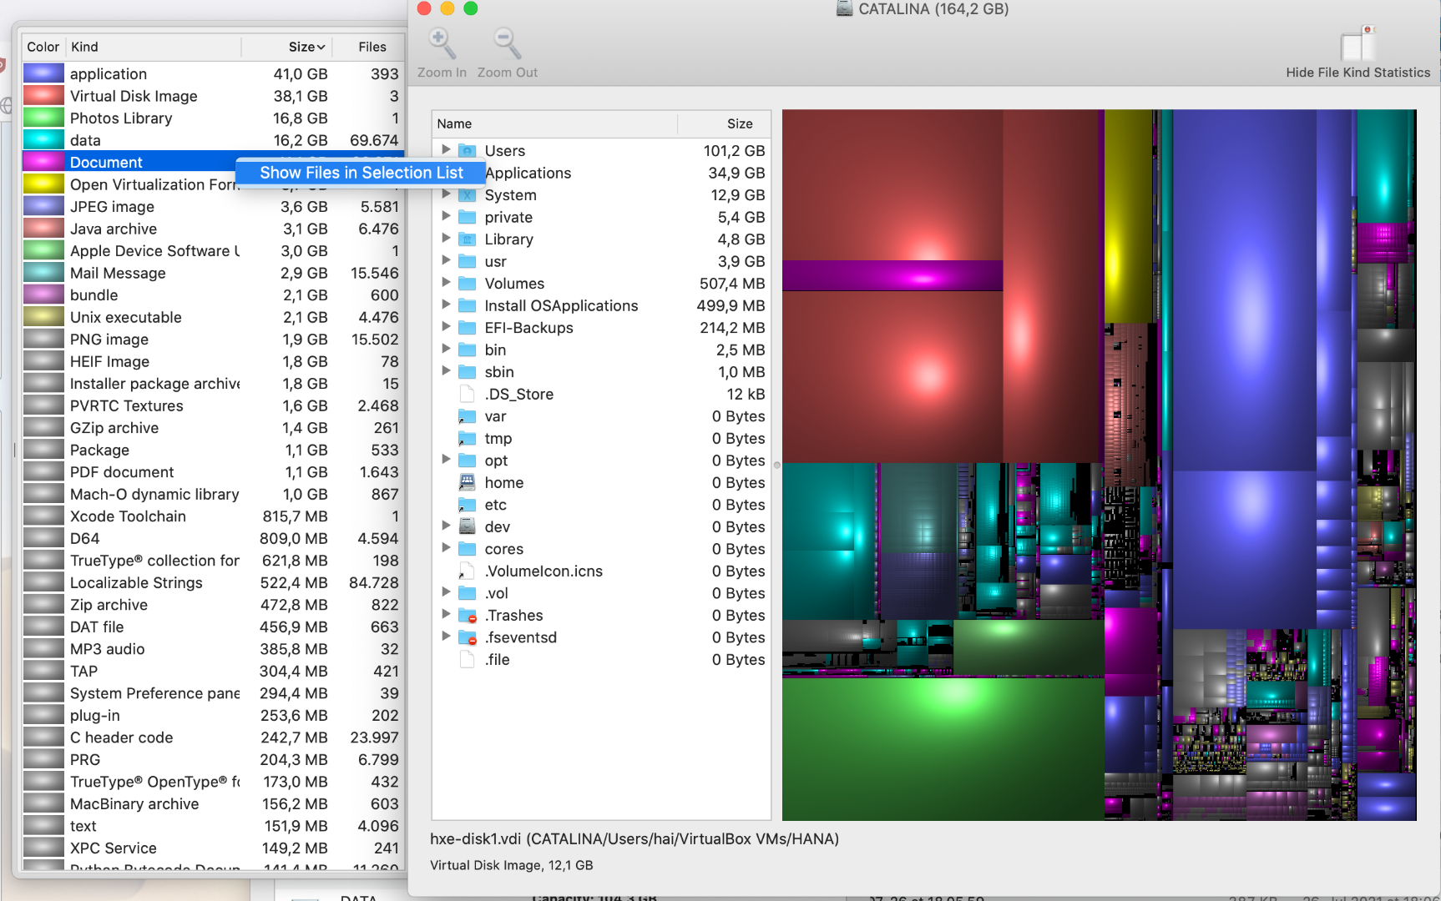
Task: Click the .DS_Store file icon
Action: (x=468, y=395)
